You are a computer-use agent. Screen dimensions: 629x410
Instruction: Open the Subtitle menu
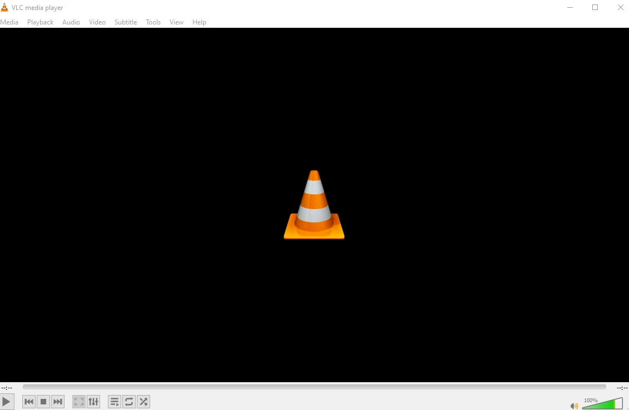(125, 22)
